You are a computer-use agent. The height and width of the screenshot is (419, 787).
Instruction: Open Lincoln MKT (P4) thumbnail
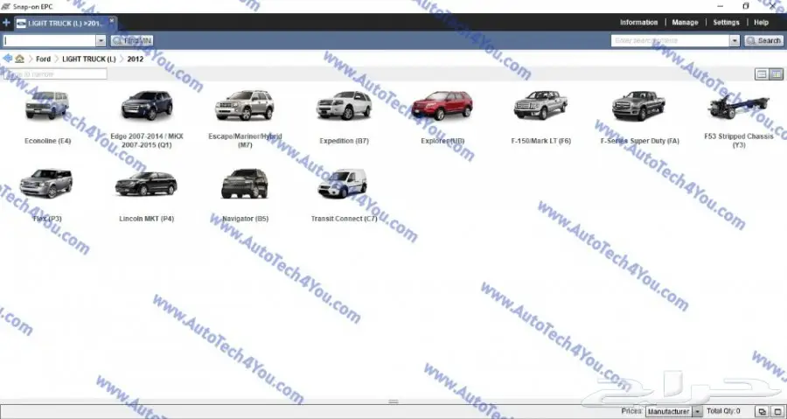(146, 184)
